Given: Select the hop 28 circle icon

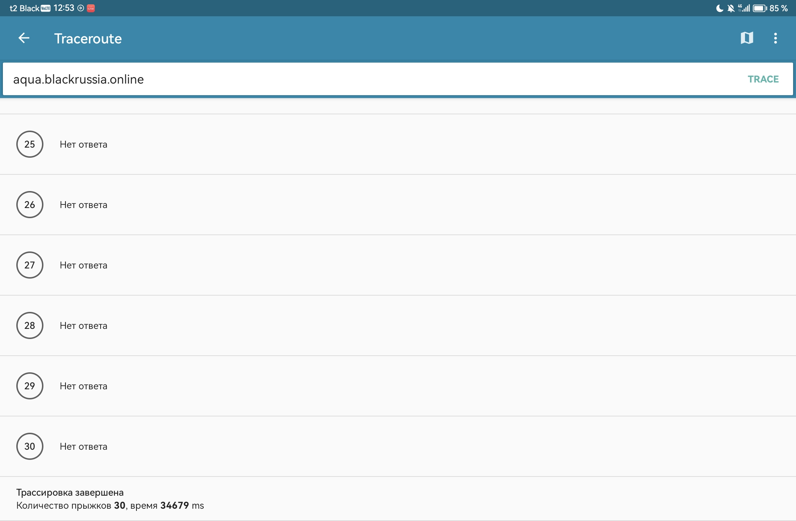Looking at the screenshot, I should (30, 325).
